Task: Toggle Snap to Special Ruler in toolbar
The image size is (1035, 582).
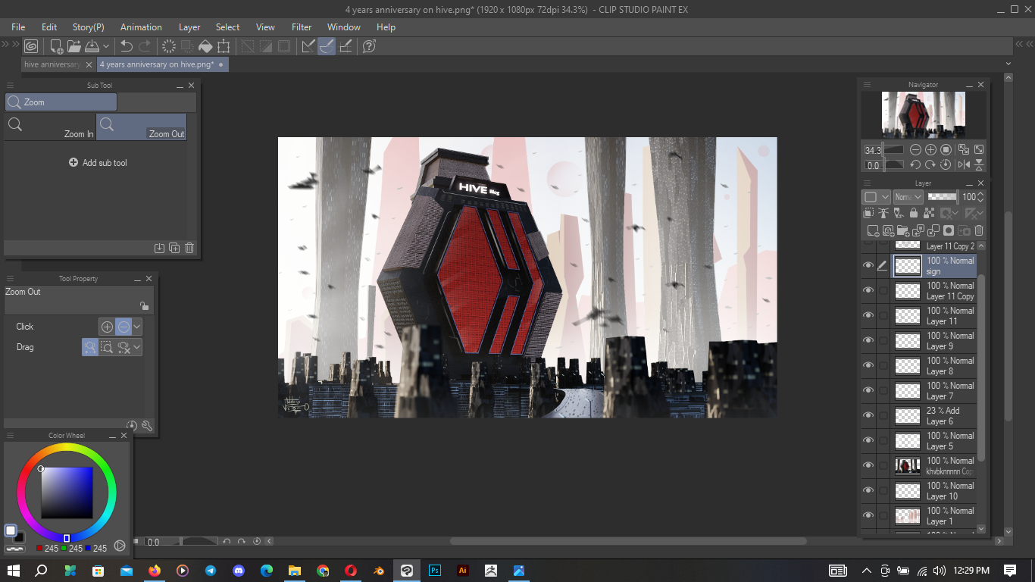Action: coord(327,46)
